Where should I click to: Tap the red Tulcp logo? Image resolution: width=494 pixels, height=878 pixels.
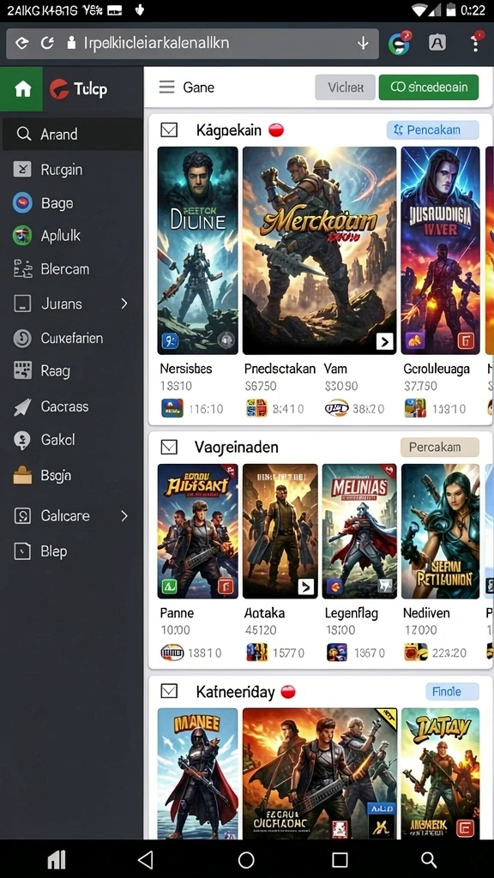tap(59, 88)
